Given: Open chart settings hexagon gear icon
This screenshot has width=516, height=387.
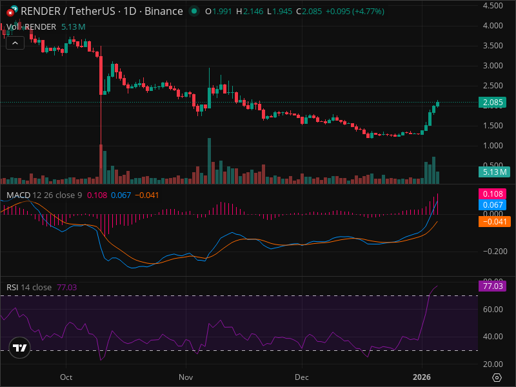Looking at the screenshot, I should [x=497, y=377].
